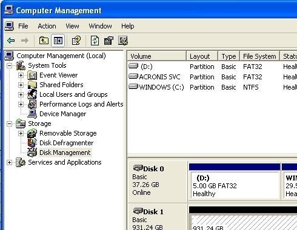Open the File menu
Image resolution: width=297 pixels, height=230 pixels.
point(23,26)
